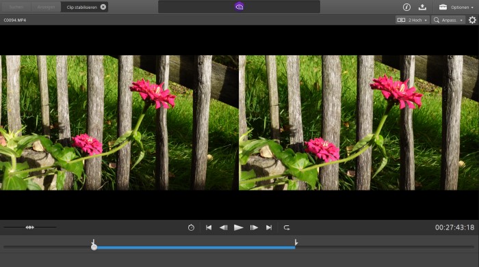Image resolution: width=479 pixels, height=267 pixels.
Task: Switch to the Anzeigen tab
Action: 46,7
